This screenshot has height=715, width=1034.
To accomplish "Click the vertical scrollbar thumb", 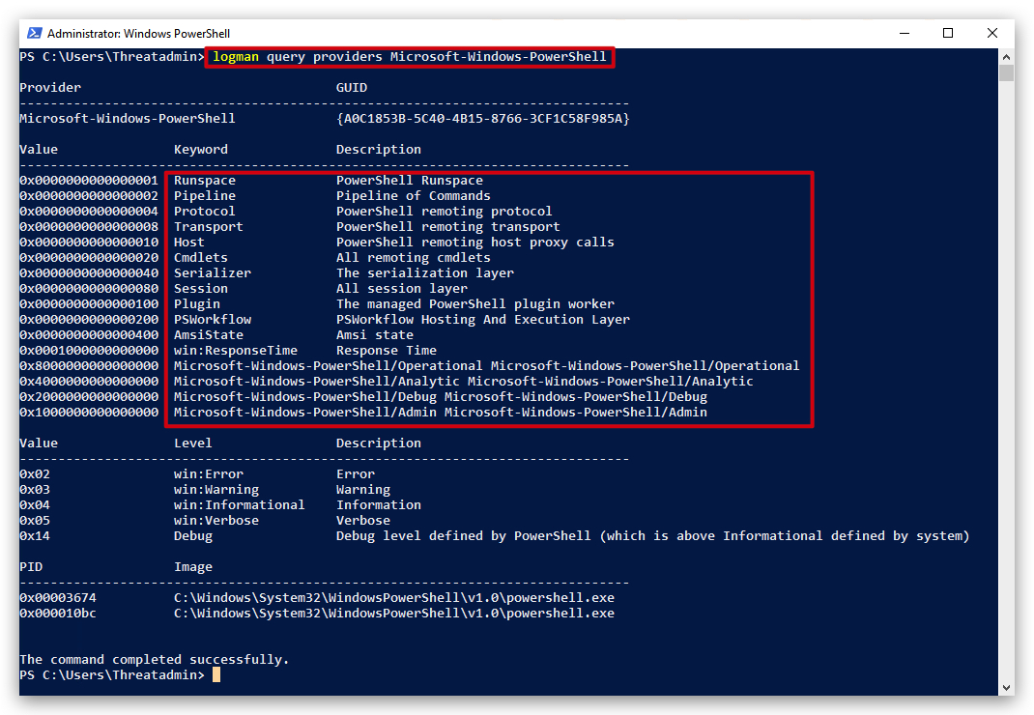I will (x=1006, y=72).
